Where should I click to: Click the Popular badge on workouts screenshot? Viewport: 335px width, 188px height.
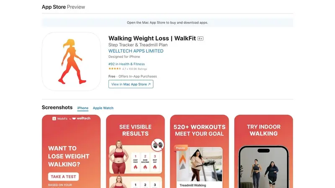180,148
